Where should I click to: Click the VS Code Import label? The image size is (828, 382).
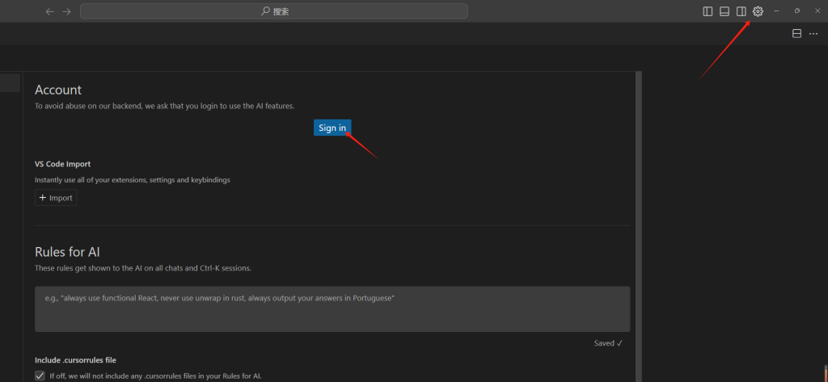tap(62, 164)
